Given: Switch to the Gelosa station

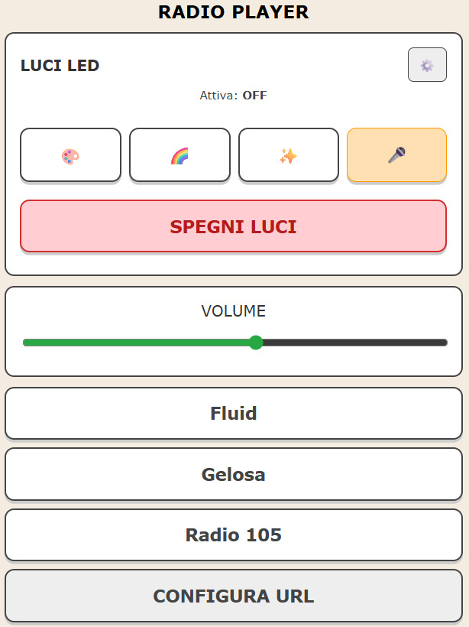Looking at the screenshot, I should [234, 474].
